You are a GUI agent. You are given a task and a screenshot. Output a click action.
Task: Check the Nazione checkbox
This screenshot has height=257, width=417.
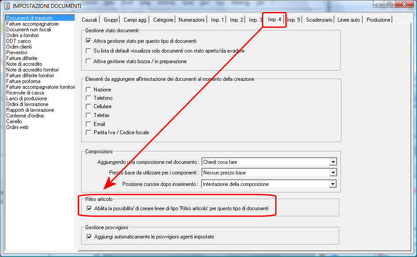[88, 90]
